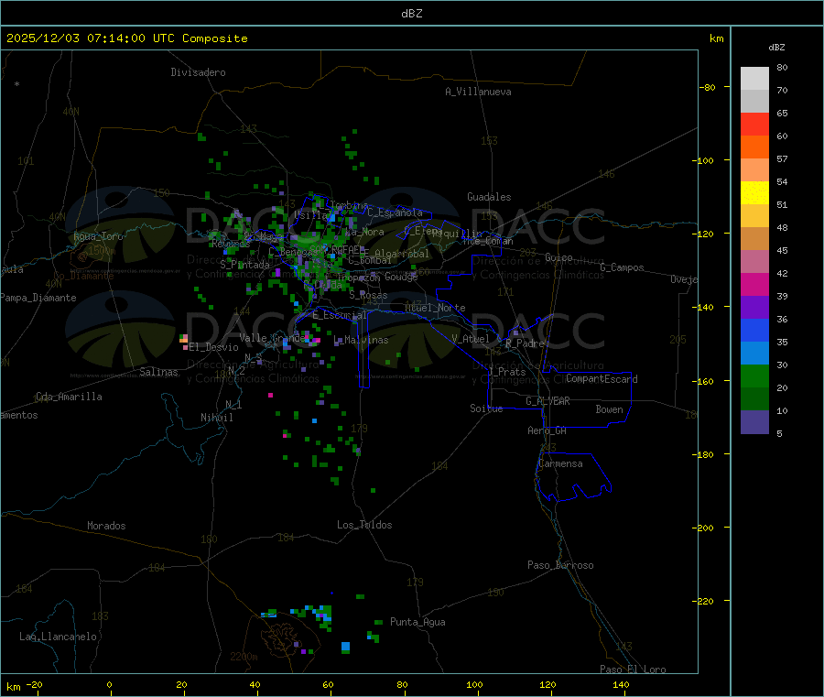Select the purple 39-36 dBZ legend swatch
The image size is (824, 697).
pyautogui.click(x=754, y=308)
